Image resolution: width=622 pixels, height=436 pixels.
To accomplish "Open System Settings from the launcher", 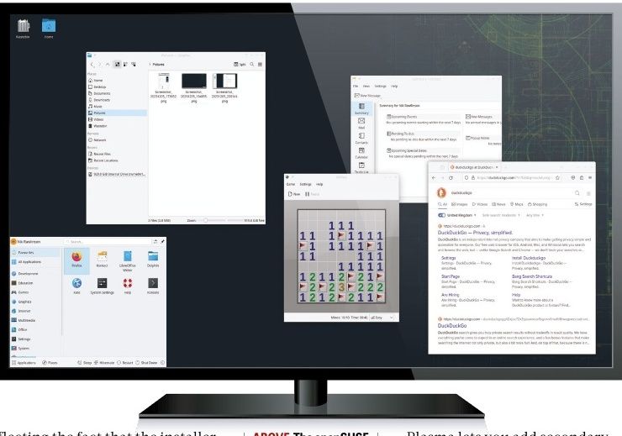I will pos(102,286).
